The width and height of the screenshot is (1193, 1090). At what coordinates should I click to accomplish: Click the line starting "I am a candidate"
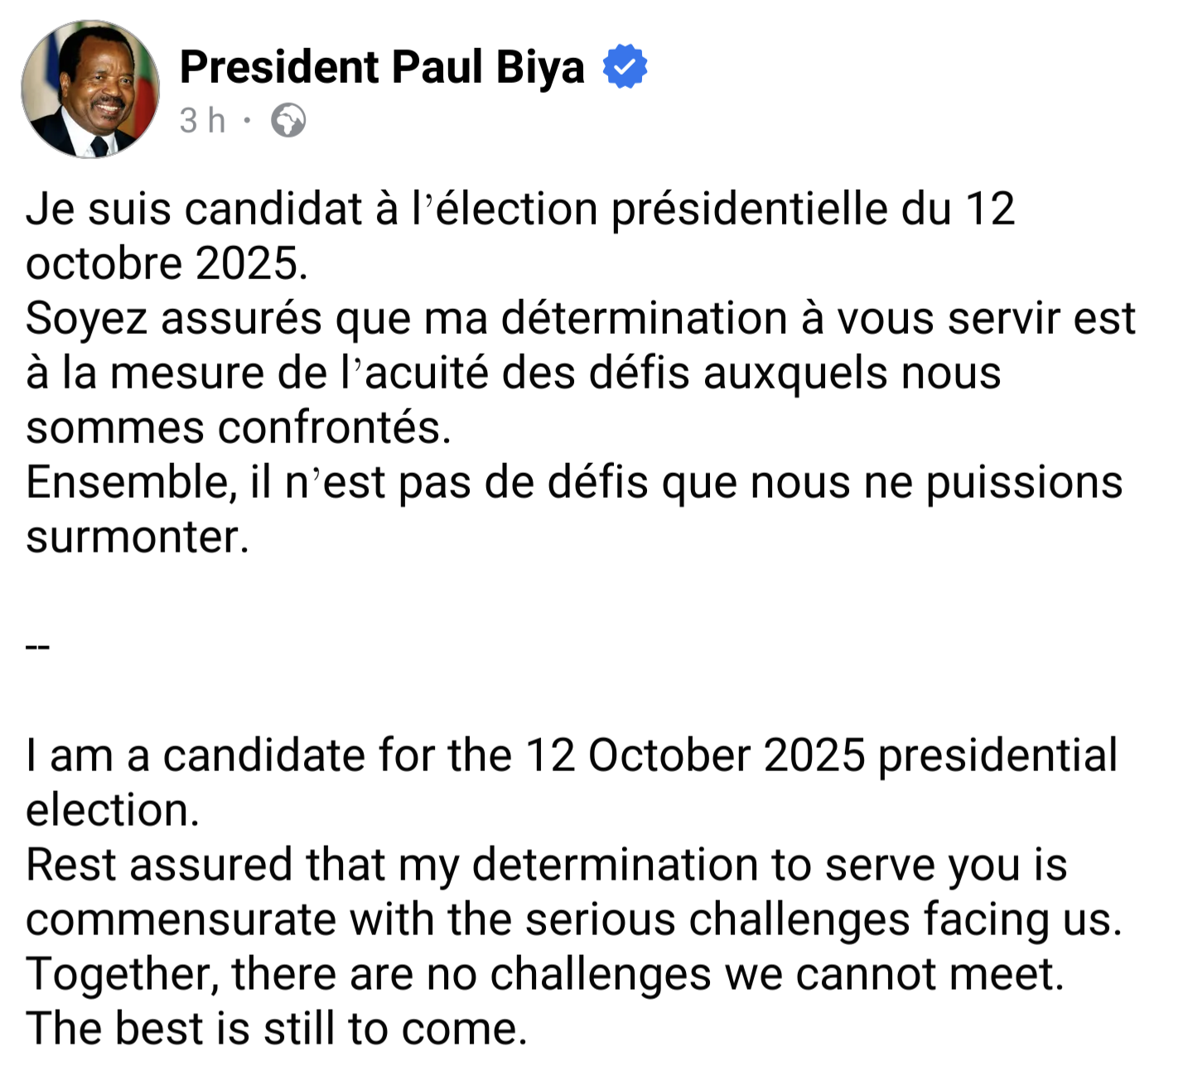click(572, 755)
